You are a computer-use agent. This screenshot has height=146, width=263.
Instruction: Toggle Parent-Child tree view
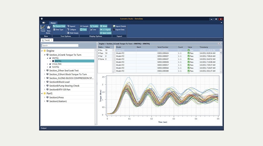(x=59, y=26)
